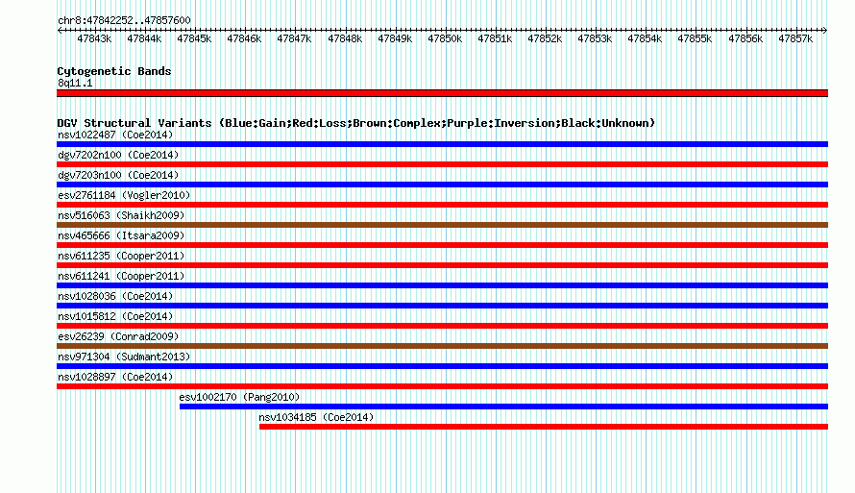This screenshot has width=855, height=493.
Task: Select the blue gain bar for nsv971304
Action: [x=442, y=366]
